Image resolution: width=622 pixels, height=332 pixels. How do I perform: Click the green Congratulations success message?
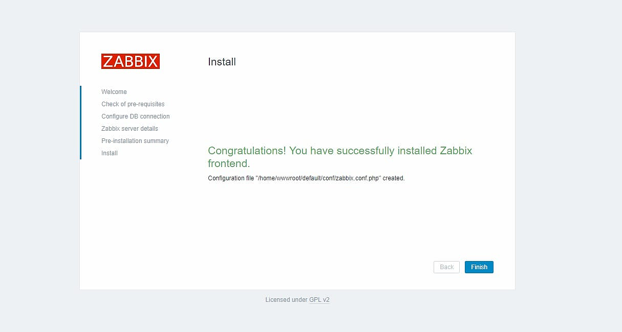(340, 151)
